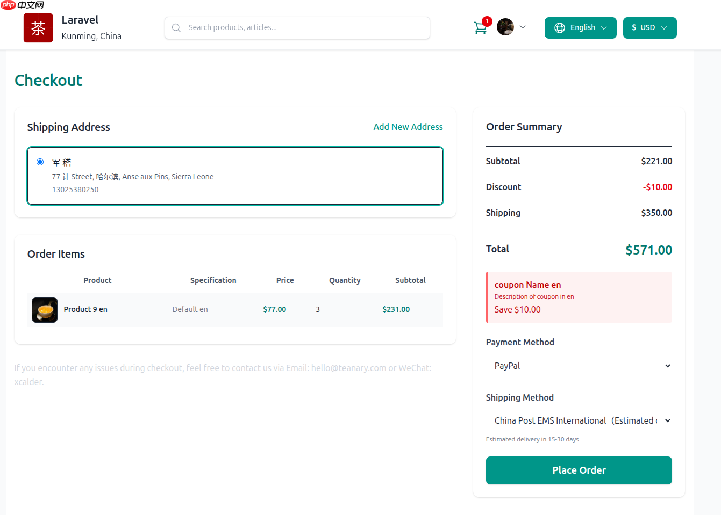Click the Add New Address link
721x515 pixels.
(408, 127)
